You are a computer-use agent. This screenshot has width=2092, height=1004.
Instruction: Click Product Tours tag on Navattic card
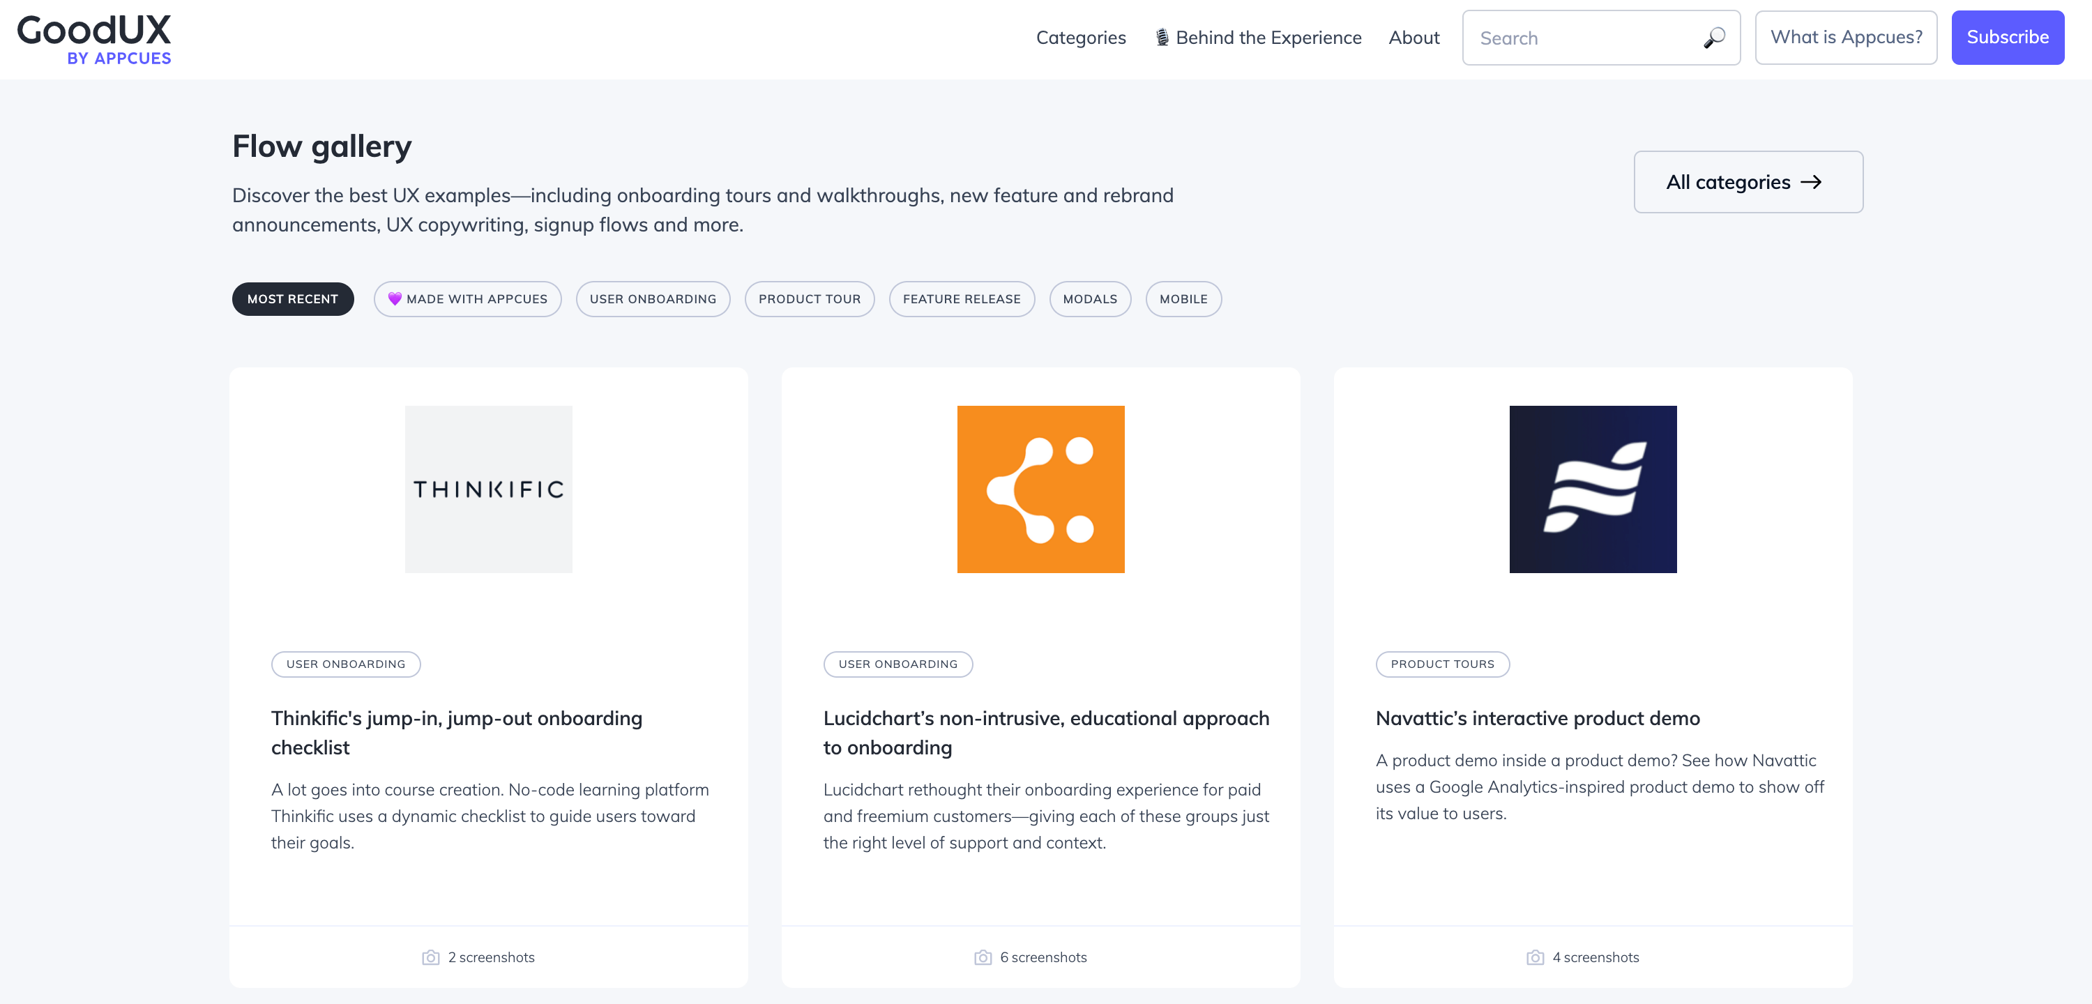(x=1442, y=664)
